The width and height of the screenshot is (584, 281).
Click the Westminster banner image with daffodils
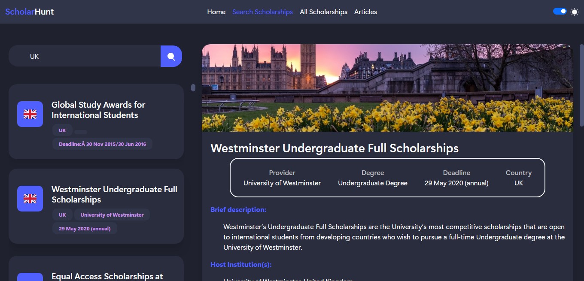point(387,88)
